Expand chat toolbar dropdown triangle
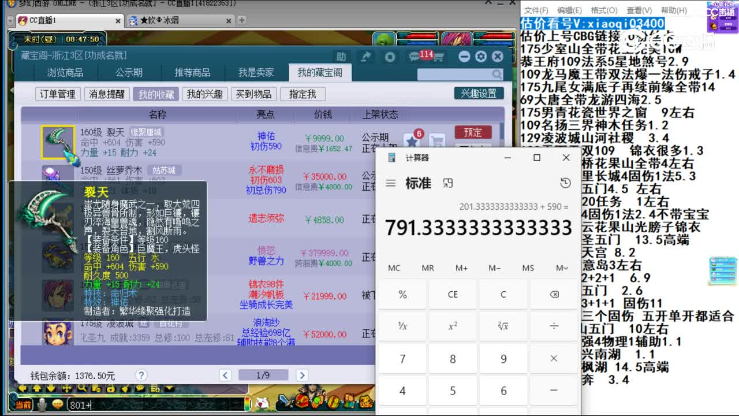The height and width of the screenshot is (416, 739). (169, 388)
